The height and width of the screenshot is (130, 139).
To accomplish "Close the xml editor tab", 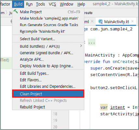I will click(x=92, y=21).
